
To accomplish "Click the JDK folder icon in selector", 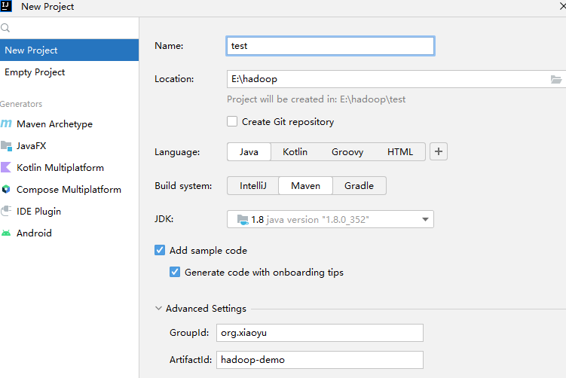I will click(243, 219).
